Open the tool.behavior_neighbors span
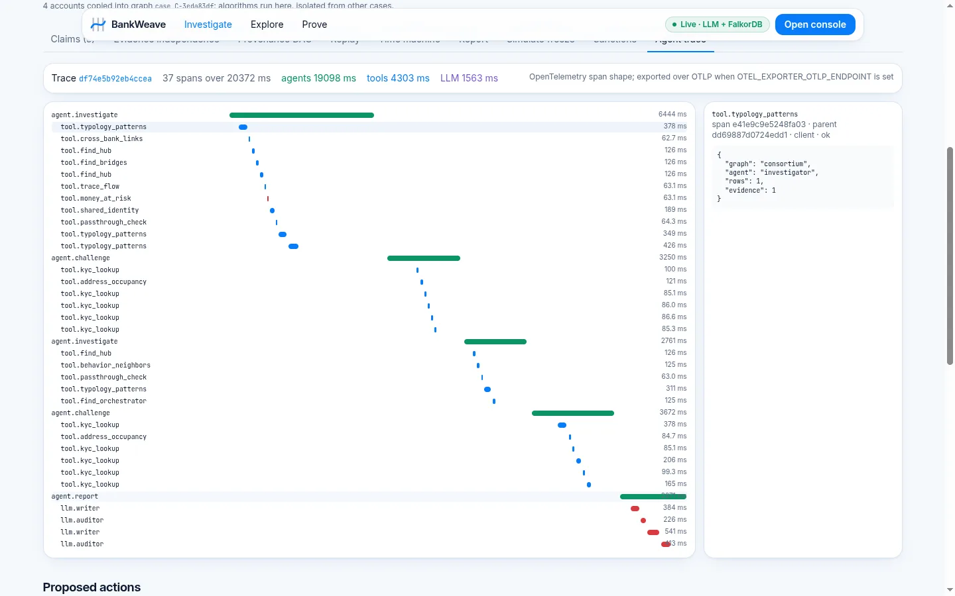 click(369, 365)
